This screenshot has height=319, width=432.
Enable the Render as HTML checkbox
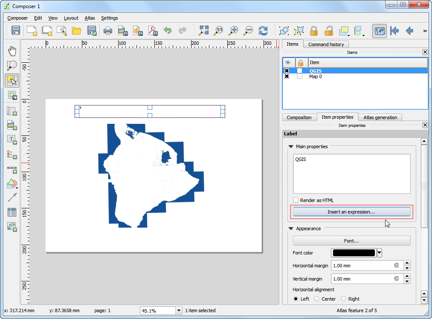pyautogui.click(x=296, y=200)
